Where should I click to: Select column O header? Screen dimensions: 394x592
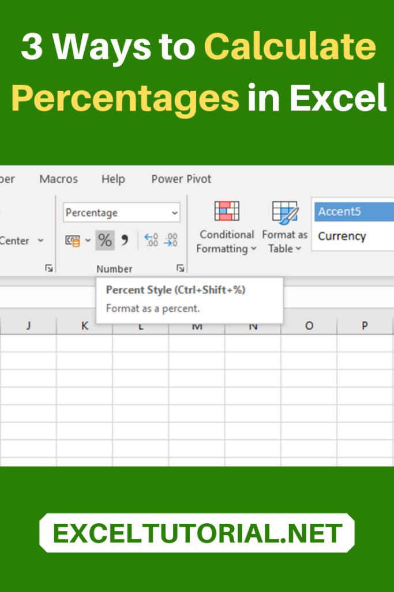pyautogui.click(x=309, y=326)
